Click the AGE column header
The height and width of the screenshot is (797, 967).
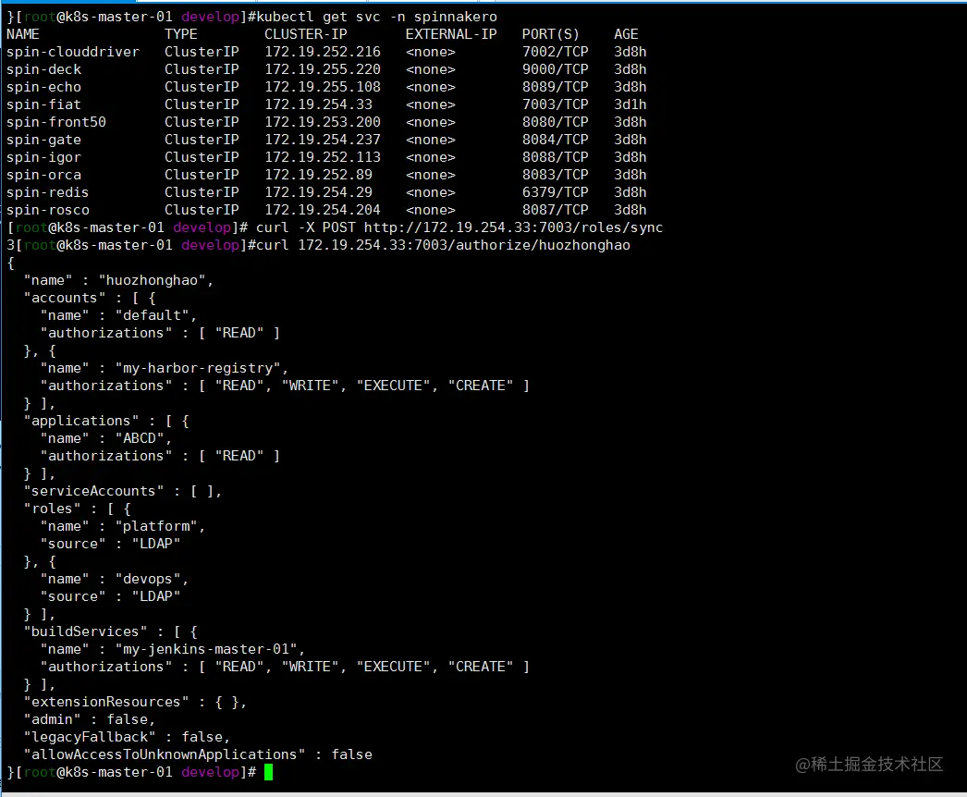click(x=626, y=34)
